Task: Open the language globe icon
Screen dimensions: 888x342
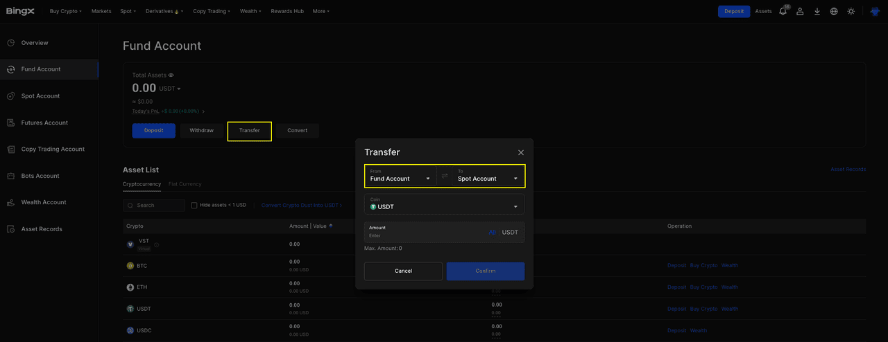Action: (x=833, y=11)
